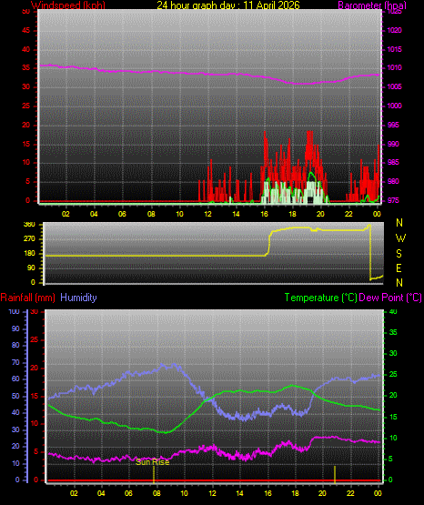Click the '25' windspeed scale value
The width and height of the screenshot is (424, 505).
[26, 106]
